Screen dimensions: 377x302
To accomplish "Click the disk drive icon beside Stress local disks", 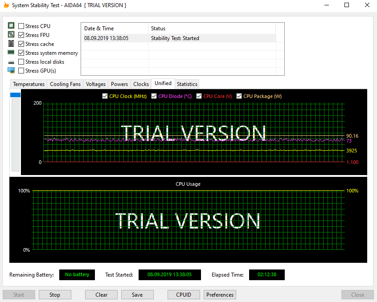I will (x=11, y=62).
